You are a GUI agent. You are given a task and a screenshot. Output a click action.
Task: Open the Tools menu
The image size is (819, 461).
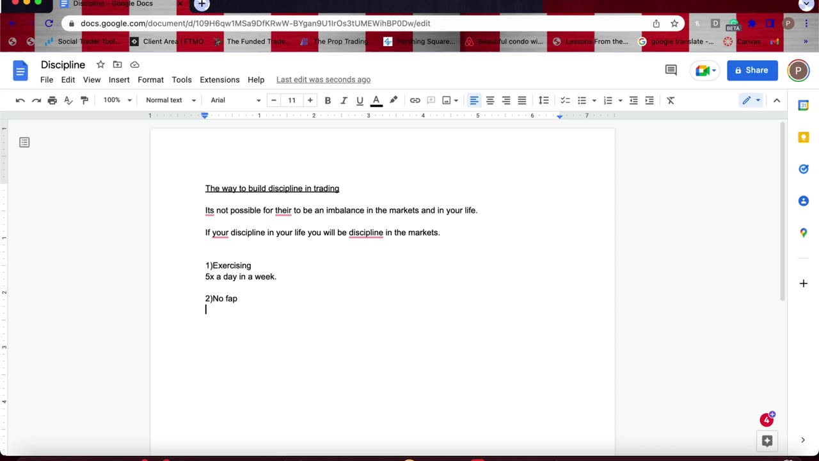(x=182, y=80)
